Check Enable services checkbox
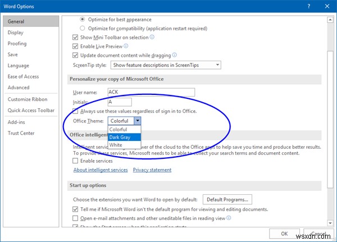337x242 pixels. point(75,161)
